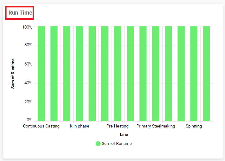Click the Run Time chart title

(20, 13)
